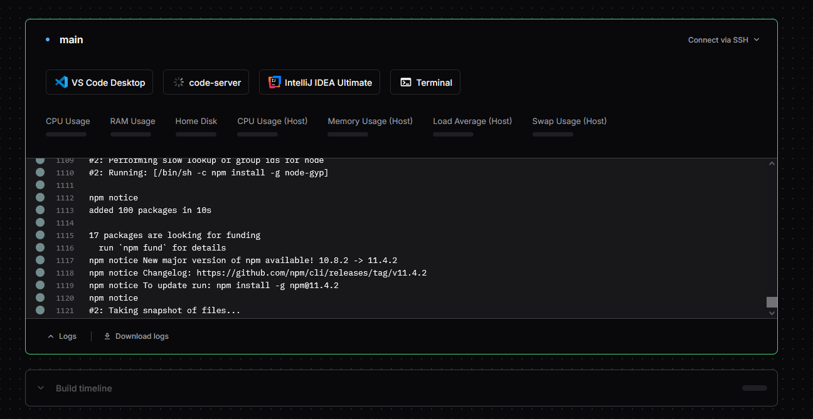The width and height of the screenshot is (813, 419).
Task: Click the blue status dot beside main
Action: coord(48,39)
